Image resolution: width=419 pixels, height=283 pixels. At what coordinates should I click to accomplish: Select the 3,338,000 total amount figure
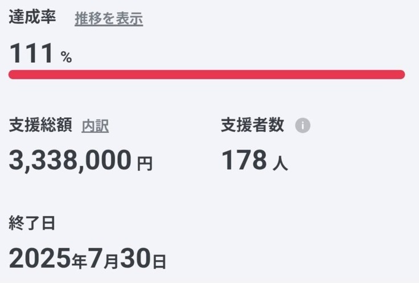70,161
